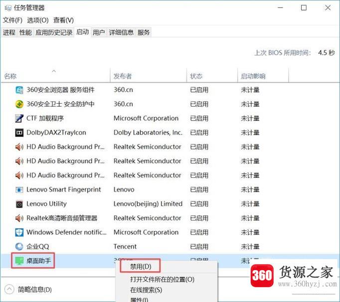
Task: Close the Task Manager window
Action: 328,8
